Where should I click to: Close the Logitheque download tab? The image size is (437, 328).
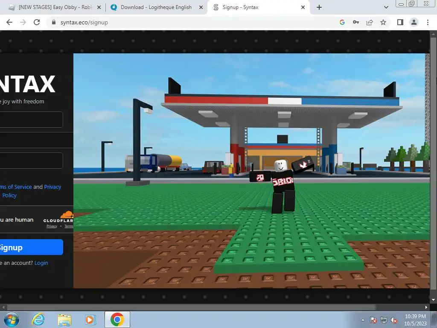[201, 8]
